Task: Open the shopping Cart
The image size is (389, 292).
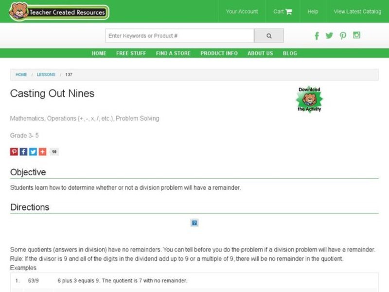Action: click(283, 12)
